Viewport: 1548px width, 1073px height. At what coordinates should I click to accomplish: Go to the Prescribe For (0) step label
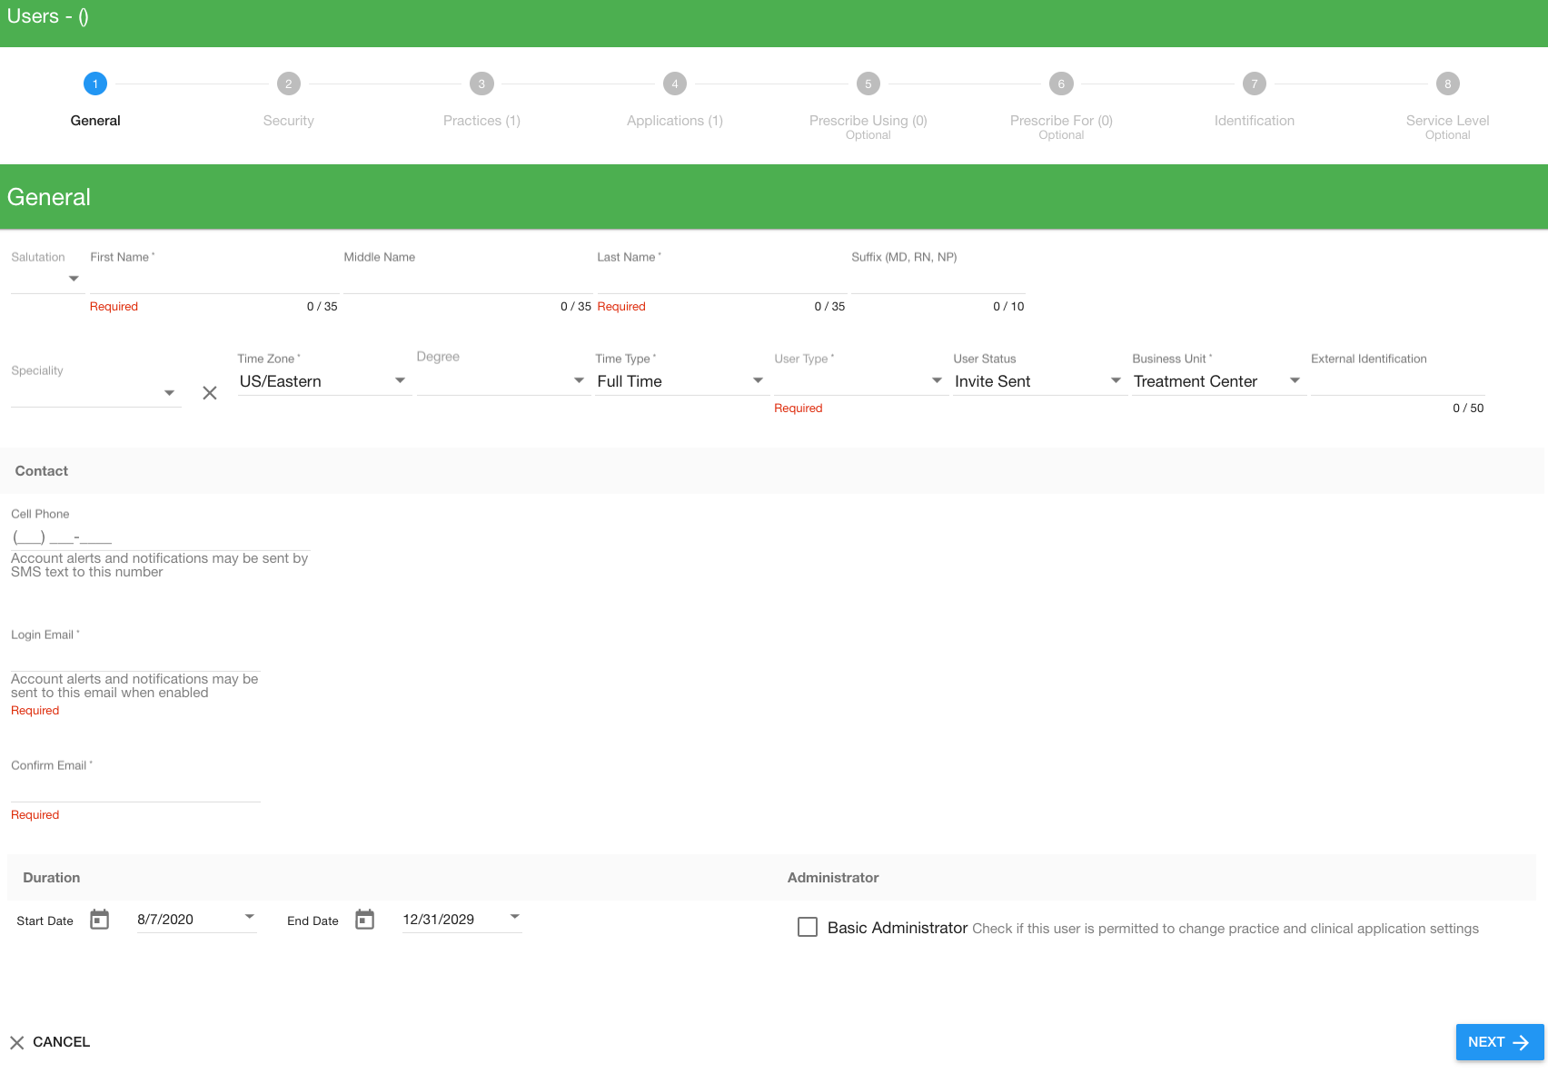[1061, 121]
